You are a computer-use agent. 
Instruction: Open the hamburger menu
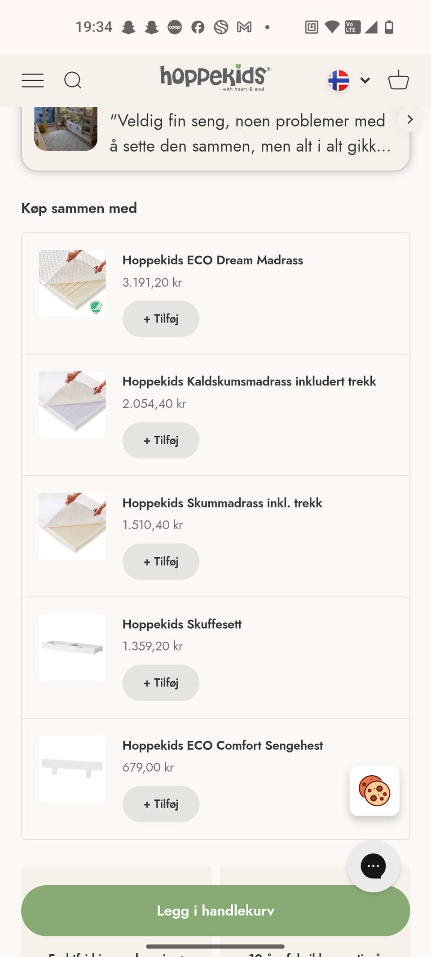tap(33, 81)
